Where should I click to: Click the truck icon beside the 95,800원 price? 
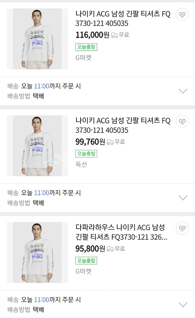click(110, 249)
